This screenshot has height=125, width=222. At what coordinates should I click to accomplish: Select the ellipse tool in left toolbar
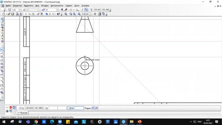2,64
